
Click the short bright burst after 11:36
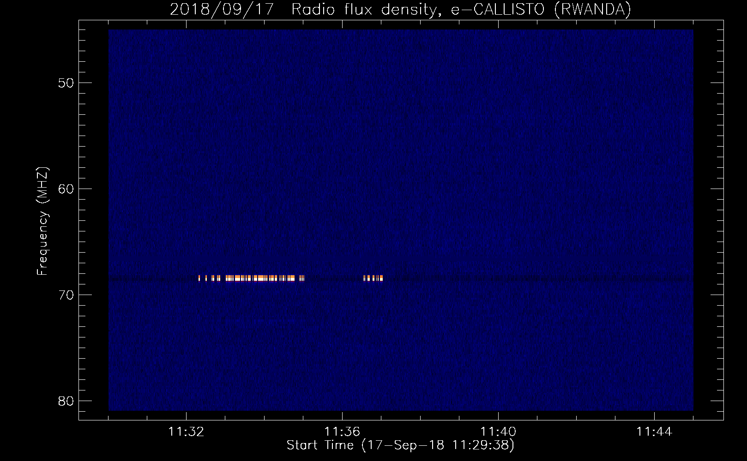(x=373, y=278)
